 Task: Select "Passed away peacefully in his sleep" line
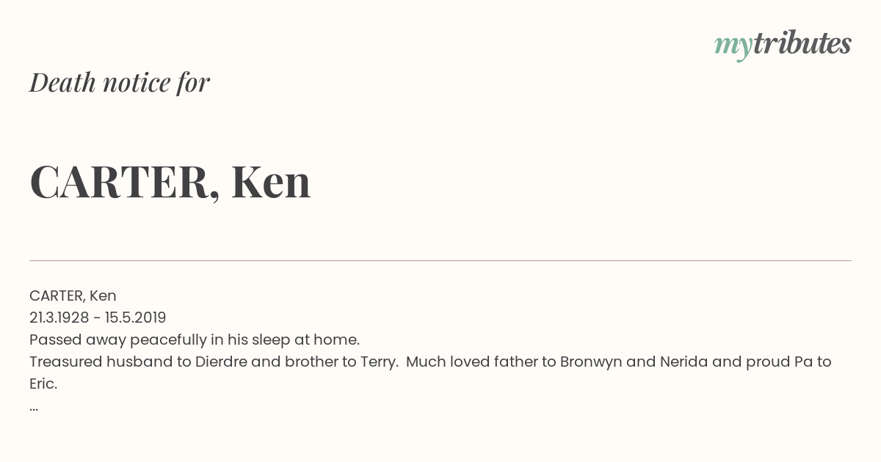[x=195, y=340]
